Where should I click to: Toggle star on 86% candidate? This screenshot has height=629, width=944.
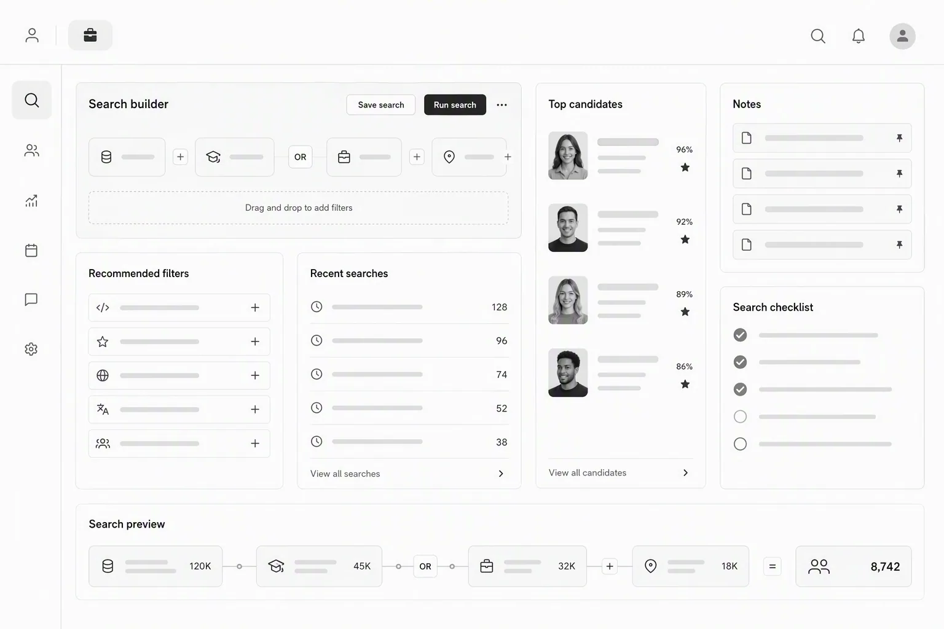[685, 385]
